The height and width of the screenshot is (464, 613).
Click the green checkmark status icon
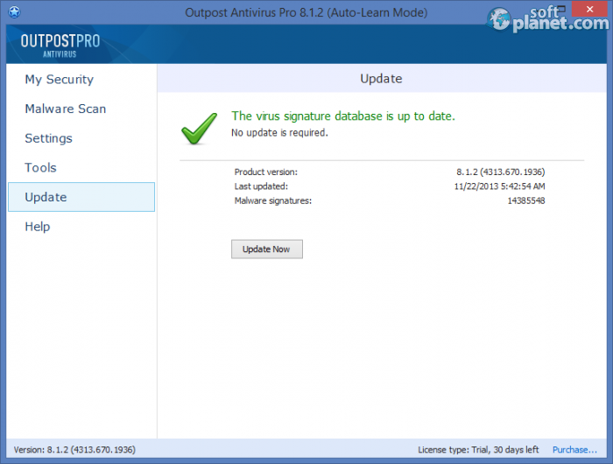(x=199, y=128)
